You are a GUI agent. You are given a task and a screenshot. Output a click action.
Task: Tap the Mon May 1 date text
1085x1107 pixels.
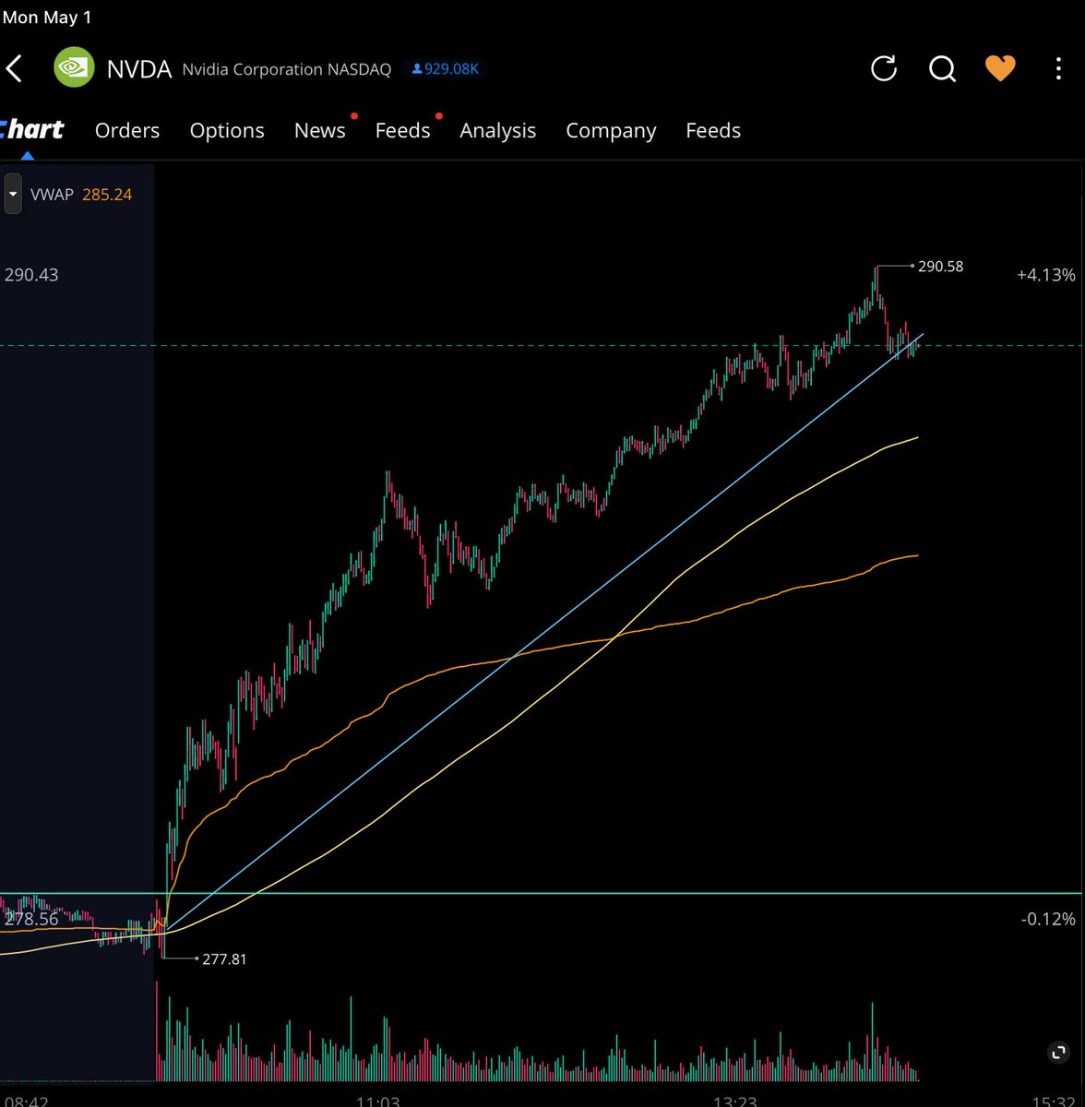tap(47, 18)
